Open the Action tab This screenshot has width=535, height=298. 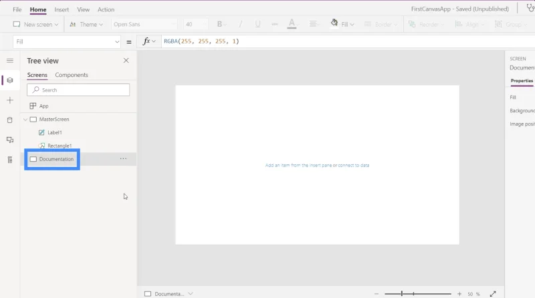click(x=106, y=9)
